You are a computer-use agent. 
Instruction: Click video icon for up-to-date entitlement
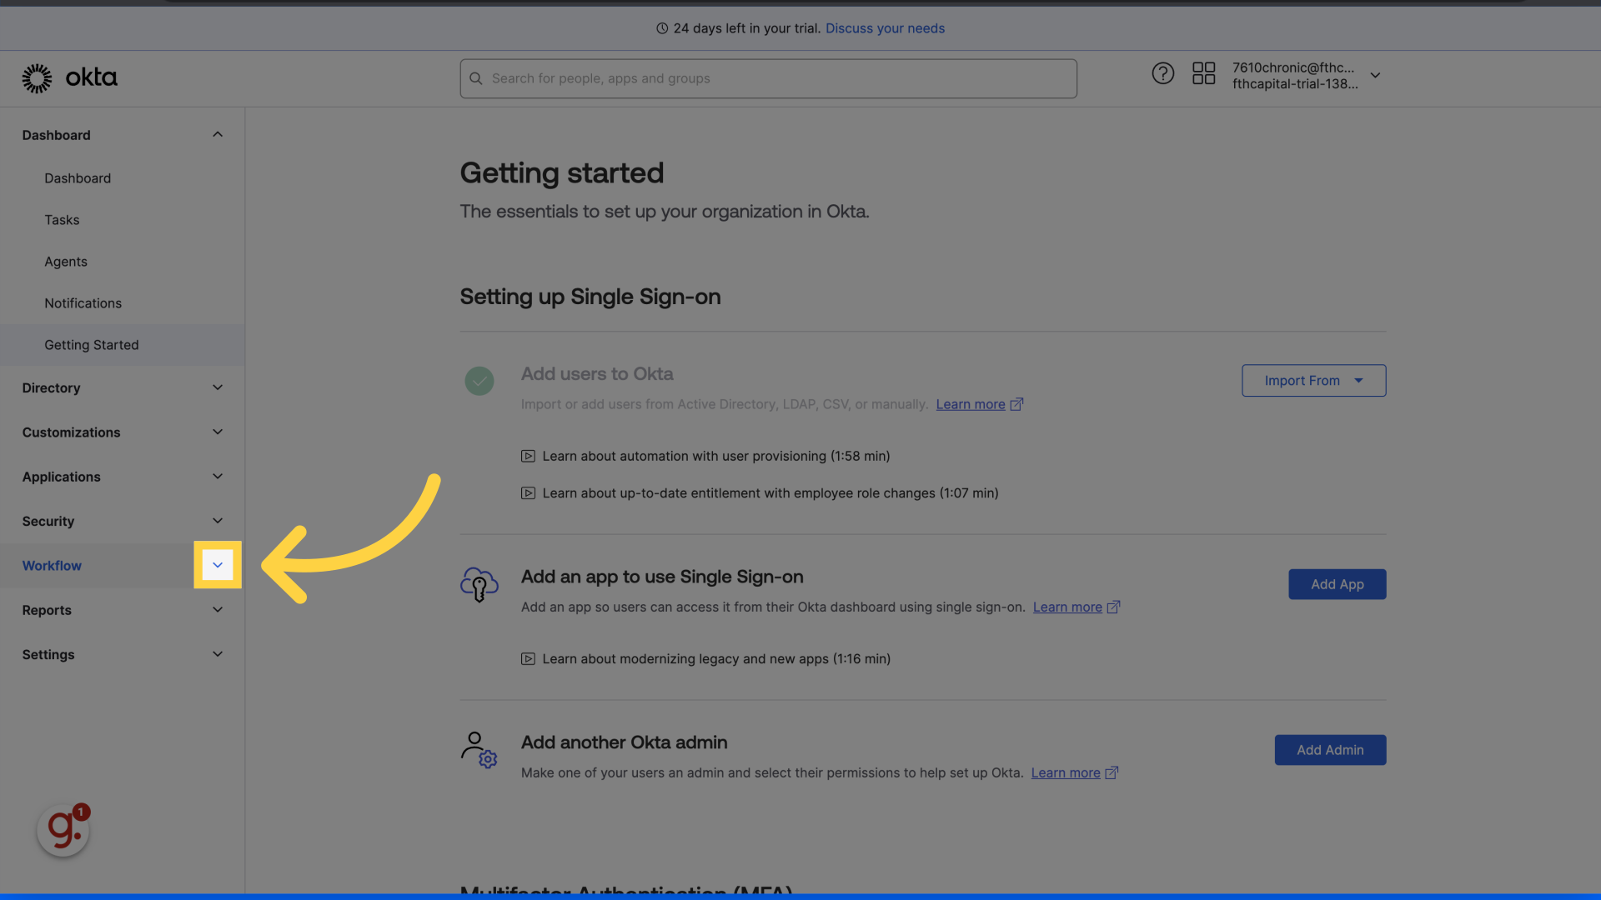point(528,493)
